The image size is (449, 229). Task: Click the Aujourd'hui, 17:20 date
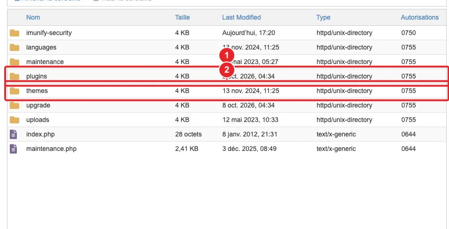pos(248,33)
